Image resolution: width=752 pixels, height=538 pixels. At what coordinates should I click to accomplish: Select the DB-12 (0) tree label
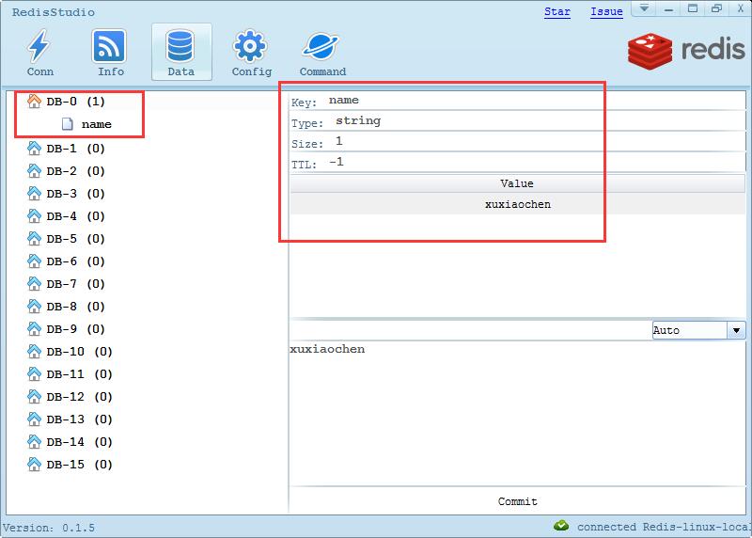[x=80, y=396]
